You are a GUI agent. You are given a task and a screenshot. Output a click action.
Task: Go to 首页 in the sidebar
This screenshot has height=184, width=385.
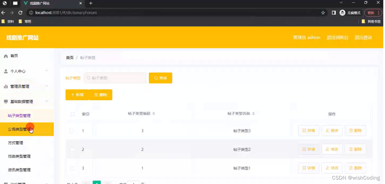[27, 56]
